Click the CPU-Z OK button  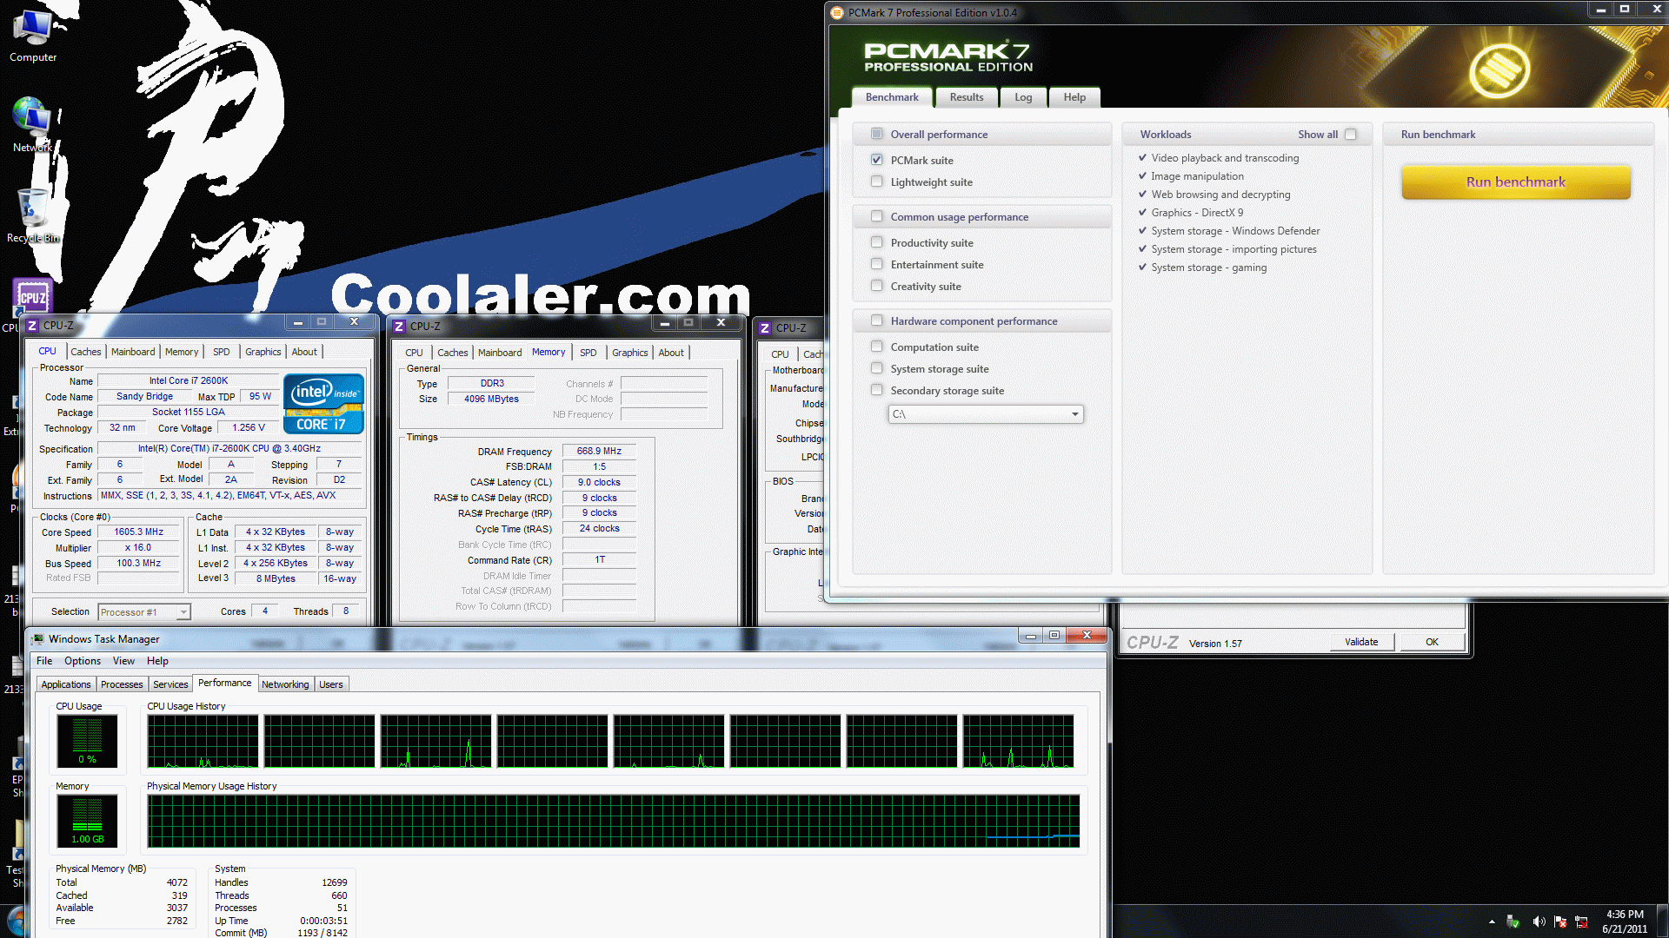[x=1432, y=642]
